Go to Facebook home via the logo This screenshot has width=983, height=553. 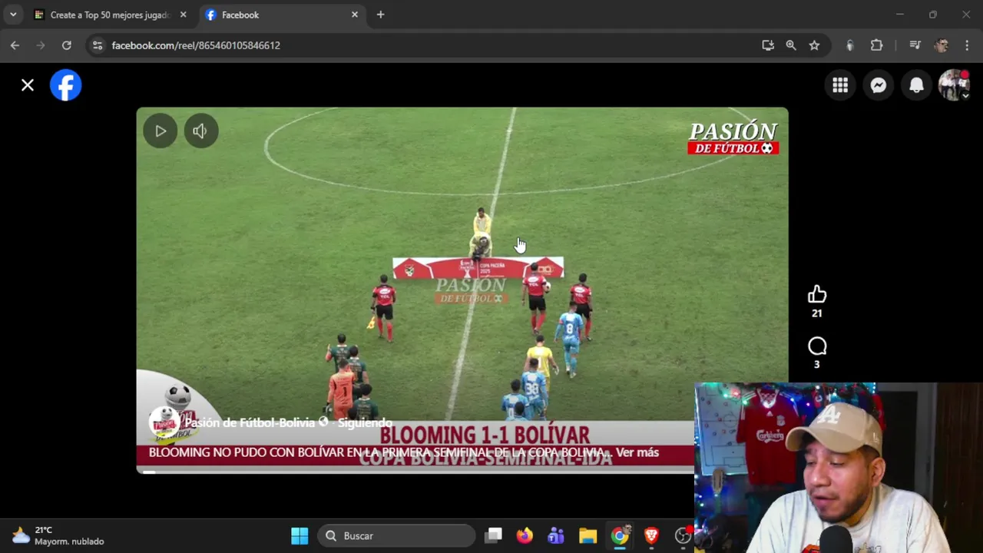click(66, 85)
